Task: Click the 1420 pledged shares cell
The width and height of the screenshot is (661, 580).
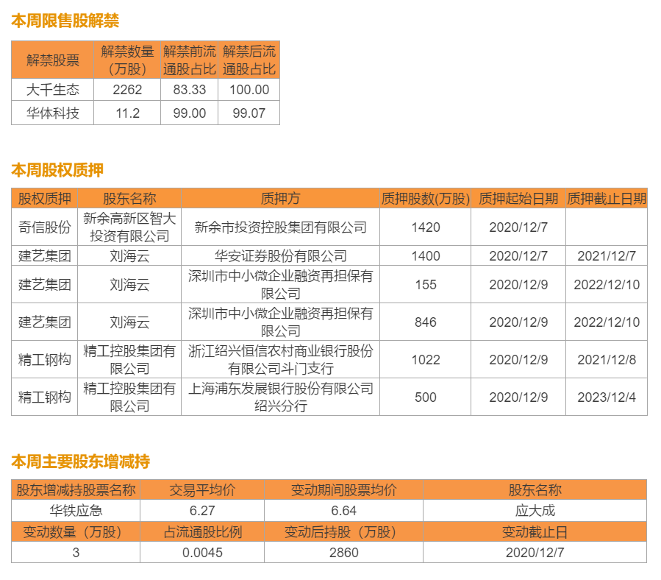Action: pos(426,227)
